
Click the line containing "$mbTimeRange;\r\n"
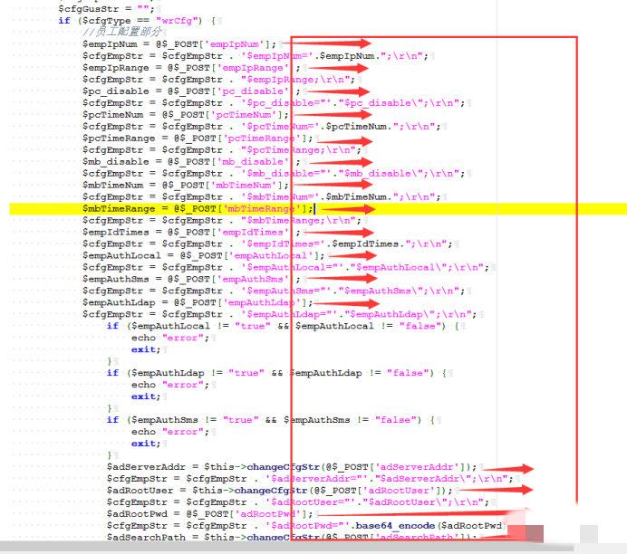pyautogui.click(x=221, y=221)
